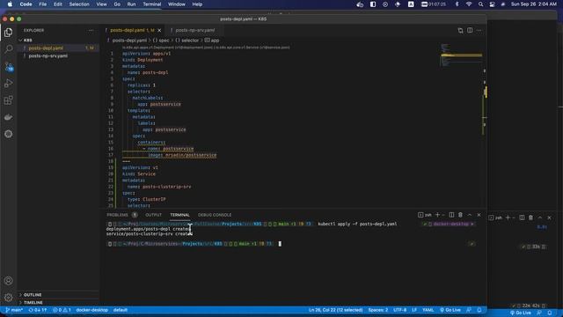Click the default namespace in the status bar
Viewport: 563px width, 317px height.
[x=121, y=310]
